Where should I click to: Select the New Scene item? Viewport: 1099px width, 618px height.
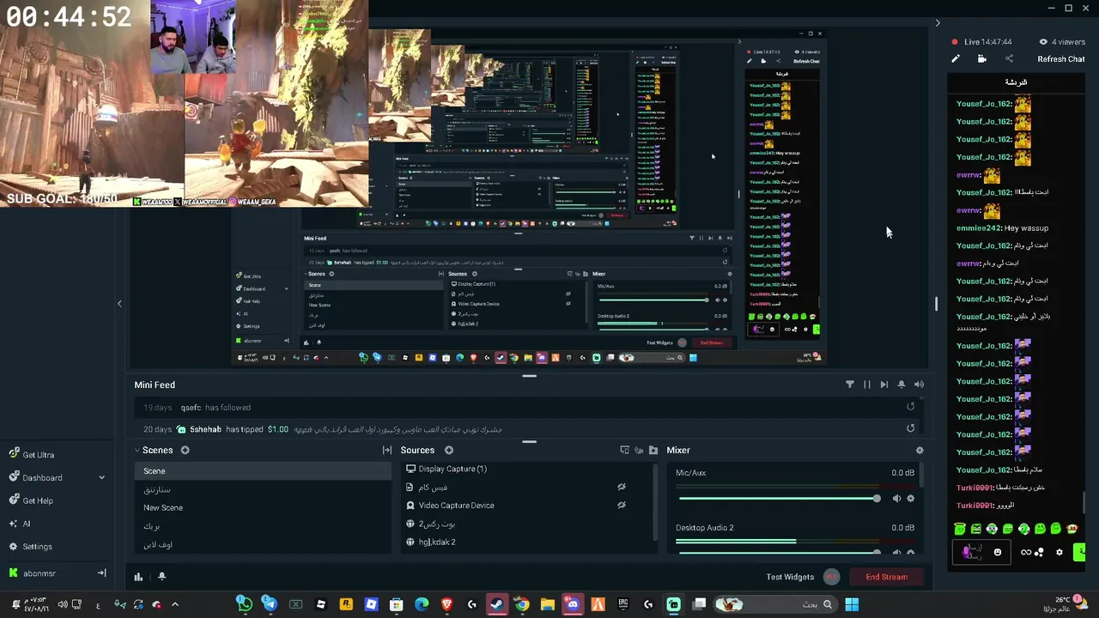point(263,507)
